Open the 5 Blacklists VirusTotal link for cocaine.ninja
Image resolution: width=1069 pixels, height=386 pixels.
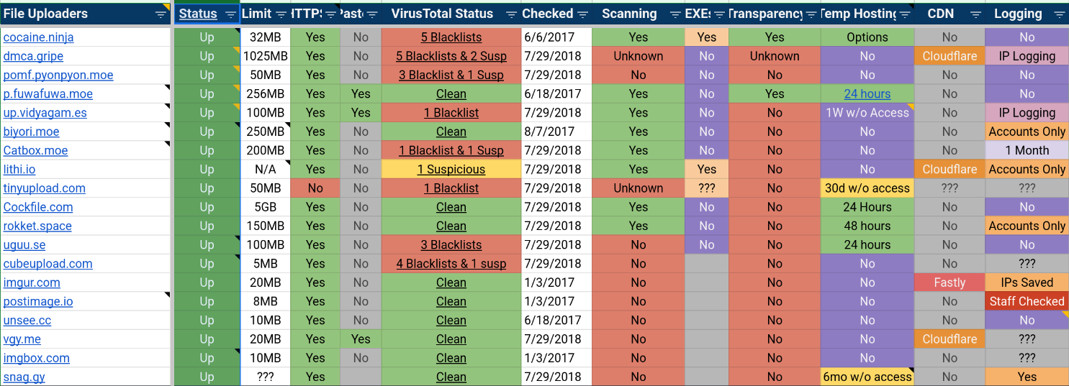click(451, 37)
